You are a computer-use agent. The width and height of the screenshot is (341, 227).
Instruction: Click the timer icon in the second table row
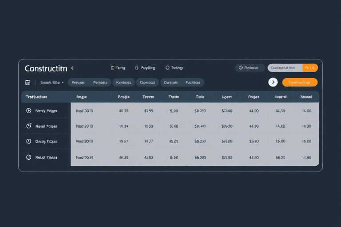pyautogui.click(x=29, y=126)
